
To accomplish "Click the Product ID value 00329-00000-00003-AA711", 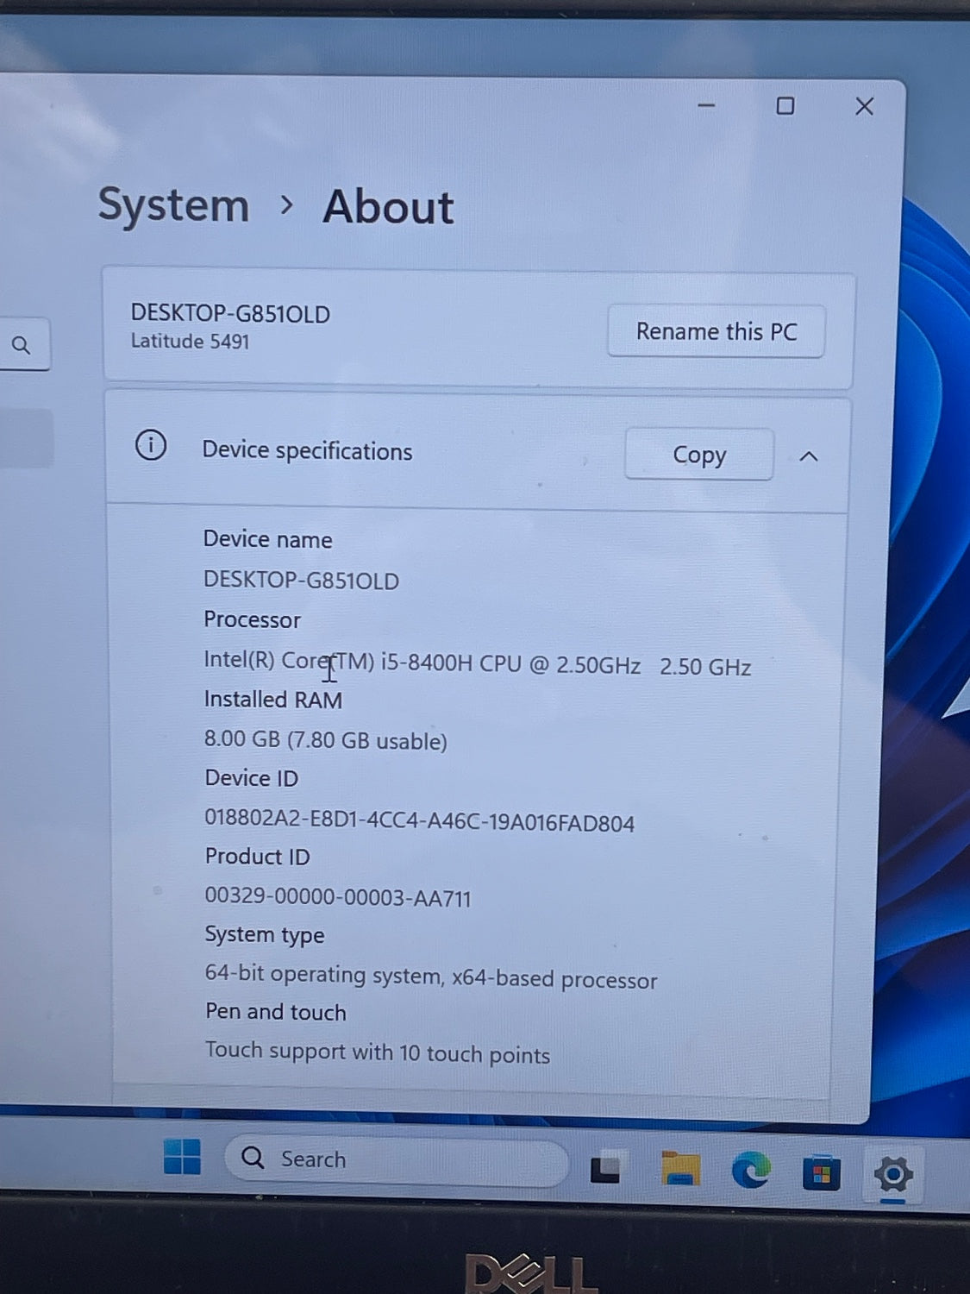I will [338, 897].
